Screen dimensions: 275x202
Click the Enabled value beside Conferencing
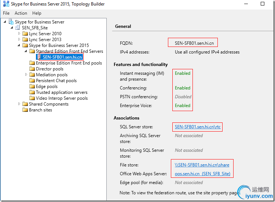tap(183, 88)
